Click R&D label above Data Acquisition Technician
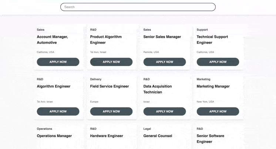276x149 pixels. 147,79
